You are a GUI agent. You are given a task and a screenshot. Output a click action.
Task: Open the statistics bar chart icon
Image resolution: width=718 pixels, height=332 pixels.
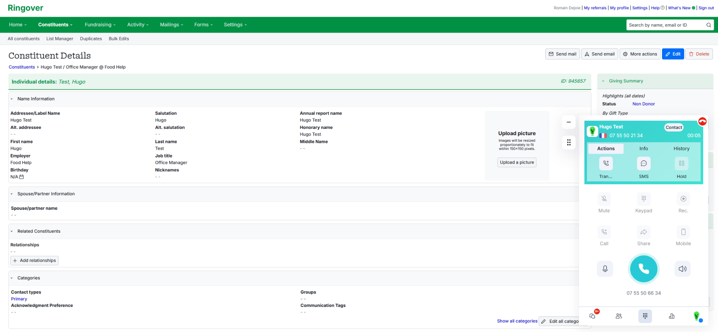(671, 316)
